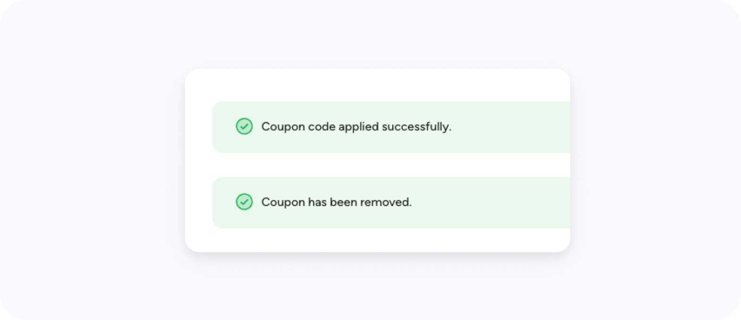
Task: Click the white gap between the two notifications
Action: point(378,165)
